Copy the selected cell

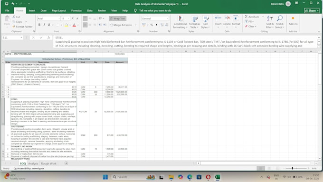pos(17,22)
